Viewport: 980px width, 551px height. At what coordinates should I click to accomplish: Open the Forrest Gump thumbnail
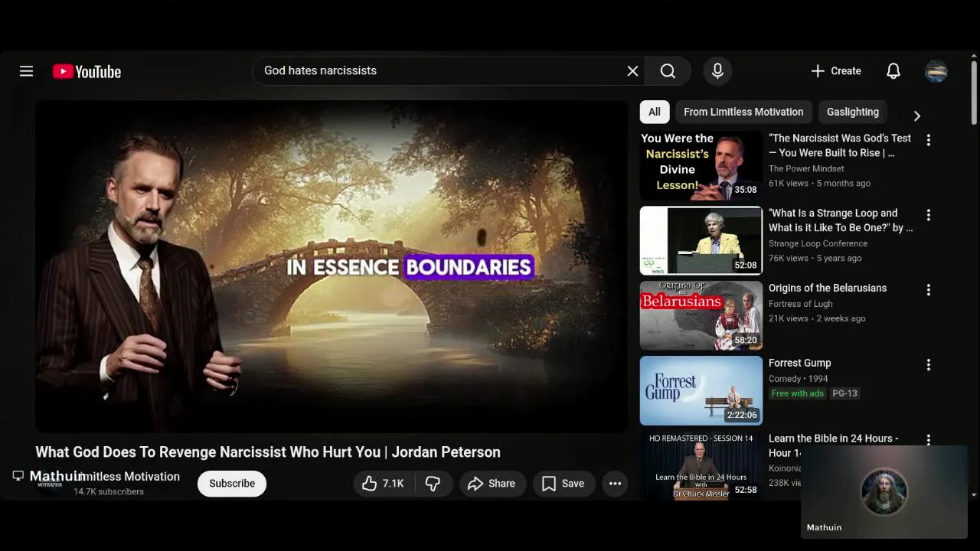(x=701, y=390)
